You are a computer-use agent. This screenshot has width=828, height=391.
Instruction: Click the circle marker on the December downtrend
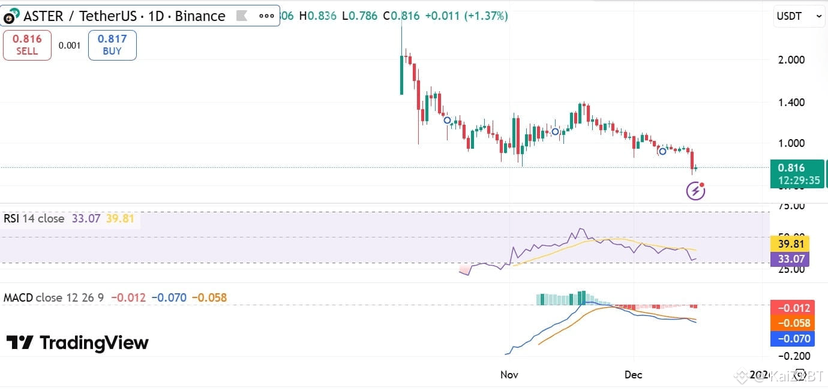662,151
